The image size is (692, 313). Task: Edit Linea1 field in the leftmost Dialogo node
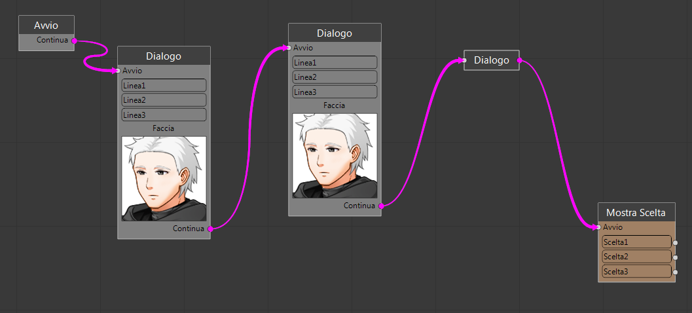[x=164, y=85]
